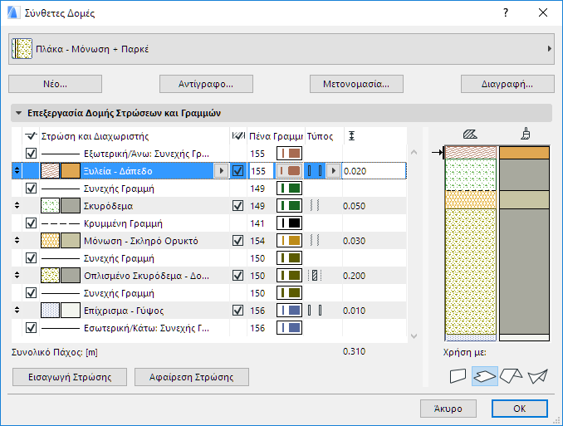Select the Shell usage icon under Χρήση με

click(x=537, y=376)
